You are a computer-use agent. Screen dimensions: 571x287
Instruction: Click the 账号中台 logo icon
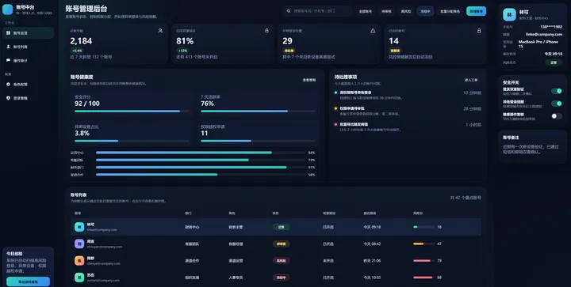(x=8, y=9)
